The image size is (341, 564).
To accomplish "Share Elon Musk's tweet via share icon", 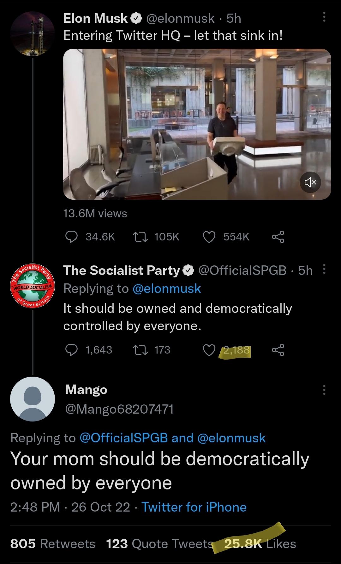I will click(x=278, y=237).
